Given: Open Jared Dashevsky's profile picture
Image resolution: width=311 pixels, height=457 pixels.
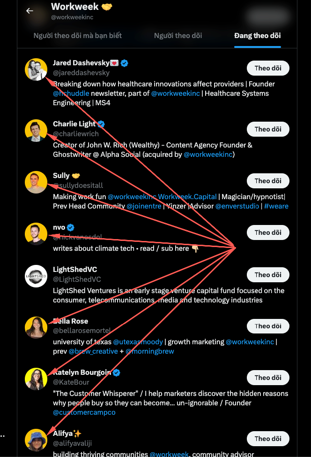Looking at the screenshot, I should [36, 70].
